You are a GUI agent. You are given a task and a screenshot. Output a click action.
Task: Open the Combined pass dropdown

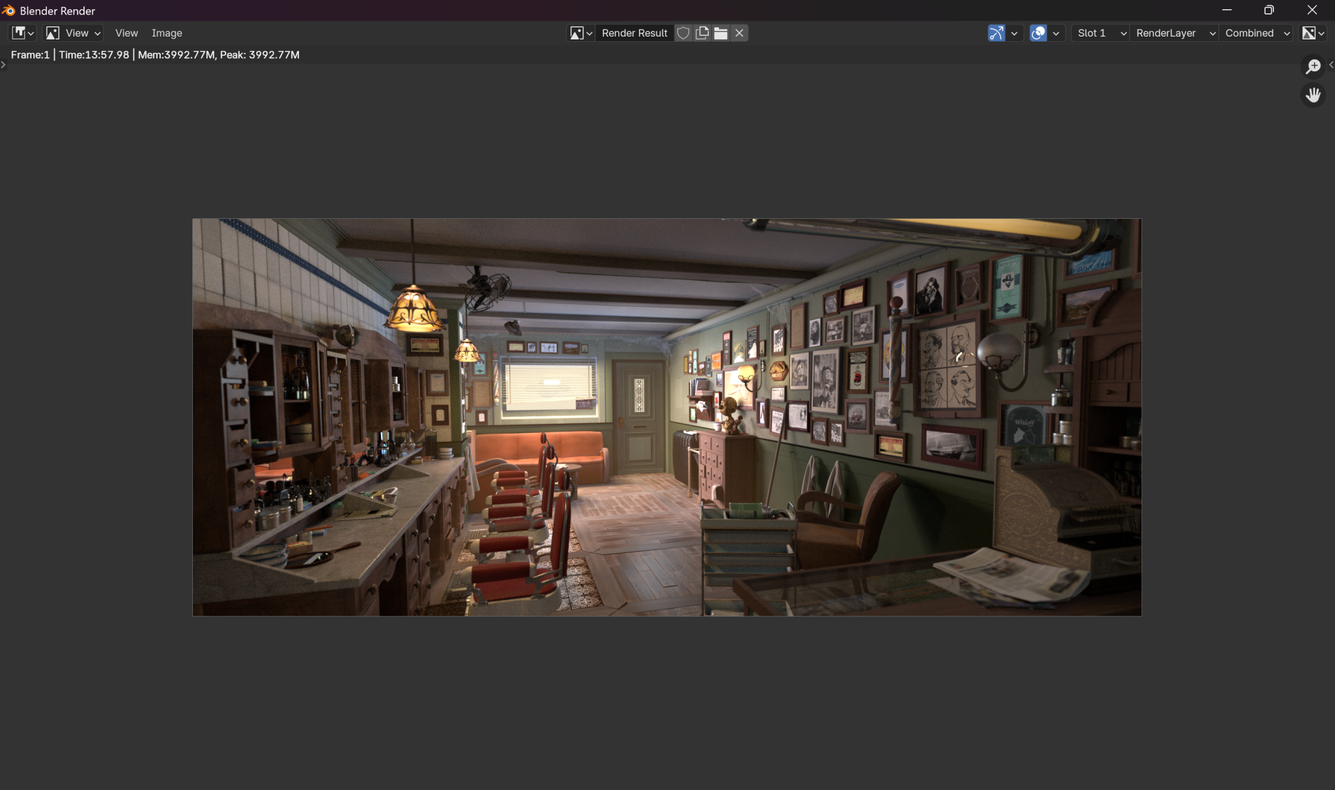(x=1256, y=33)
